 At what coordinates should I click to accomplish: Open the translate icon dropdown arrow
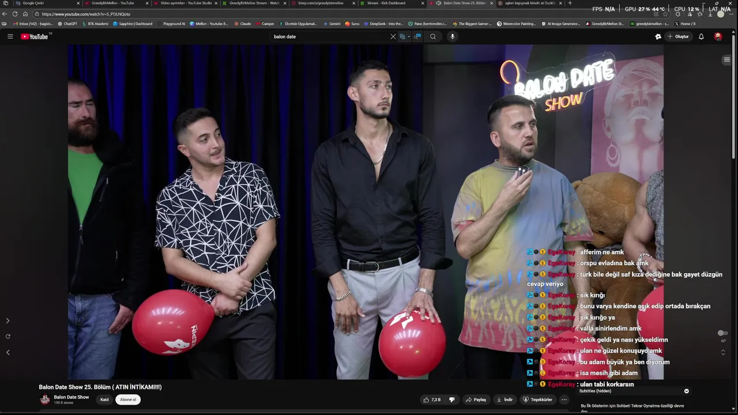pyautogui.click(x=409, y=36)
